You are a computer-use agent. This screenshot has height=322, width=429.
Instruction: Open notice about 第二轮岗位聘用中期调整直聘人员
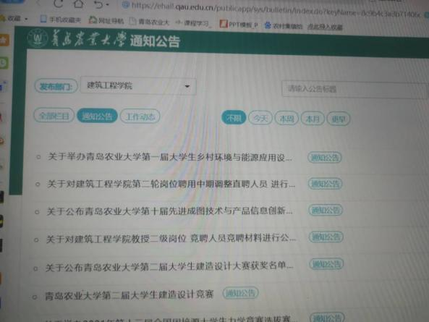171,184
